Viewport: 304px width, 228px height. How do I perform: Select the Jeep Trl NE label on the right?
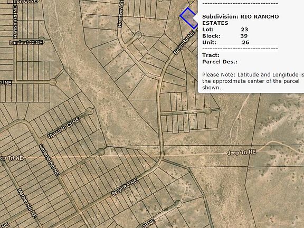point(242,153)
